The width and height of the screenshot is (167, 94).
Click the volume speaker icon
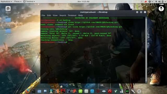159,2
